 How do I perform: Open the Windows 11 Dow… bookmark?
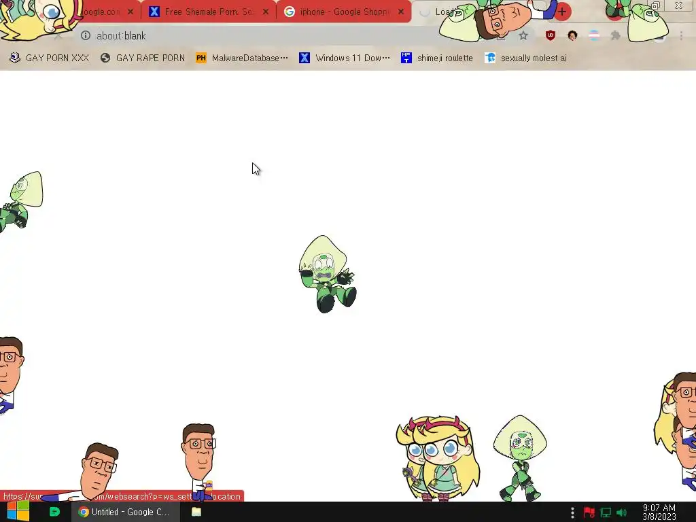pyautogui.click(x=345, y=58)
